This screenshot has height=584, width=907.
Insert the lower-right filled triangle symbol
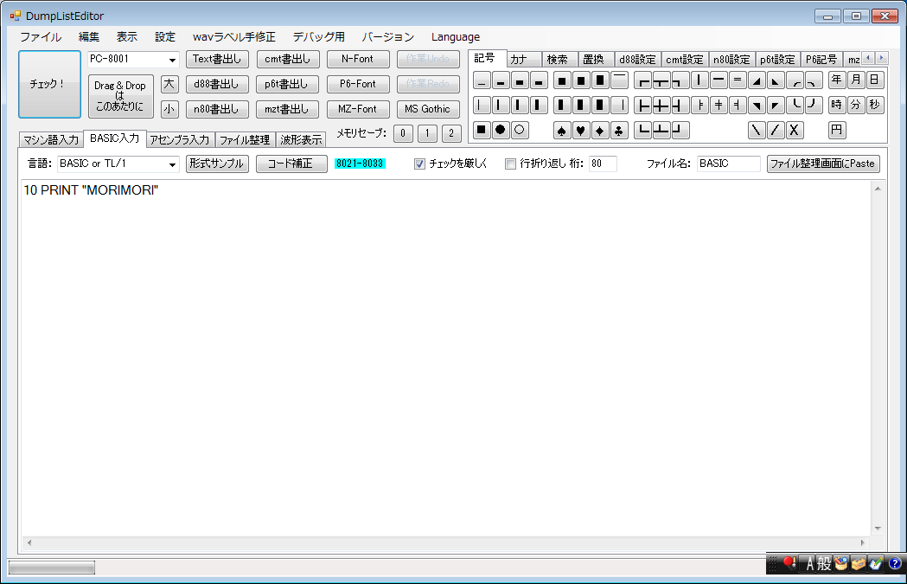point(757,80)
